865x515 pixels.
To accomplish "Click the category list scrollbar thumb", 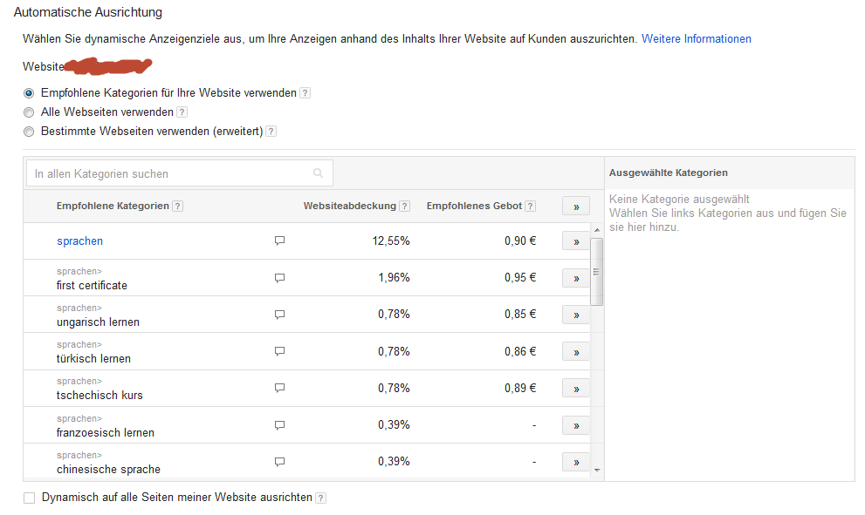I will point(597,271).
